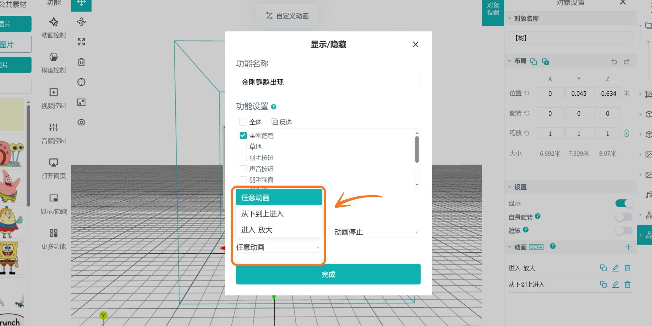Collapse the 设置 section
Viewport: 652px width, 326px height.
tap(510, 187)
